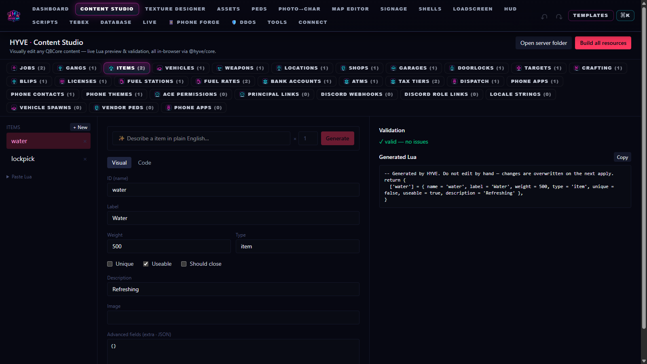Select the water item in list
The image size is (647, 364).
pos(49,141)
